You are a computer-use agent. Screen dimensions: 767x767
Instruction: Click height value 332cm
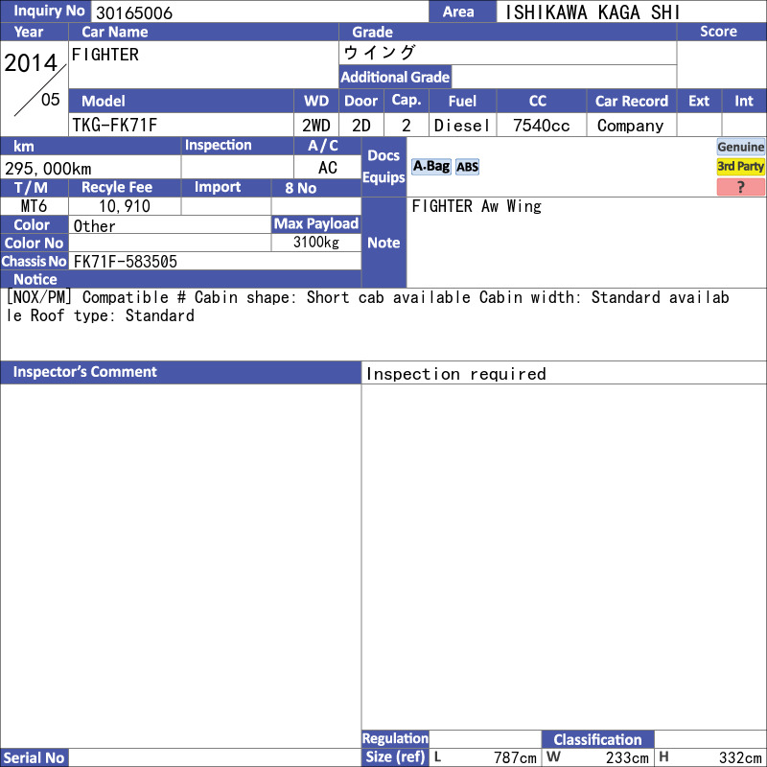(740, 757)
